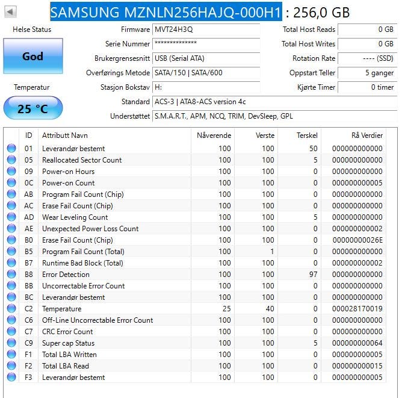Click the status circle for Error Detection

click(11, 274)
